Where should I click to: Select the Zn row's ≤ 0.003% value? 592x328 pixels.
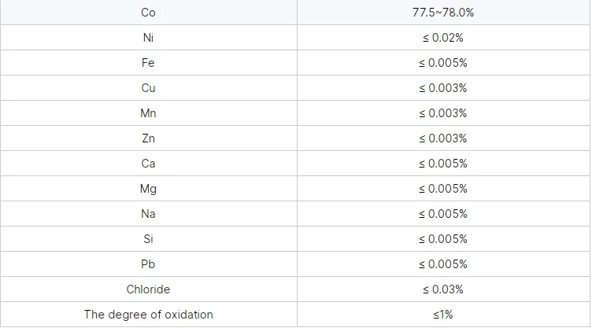(x=443, y=138)
